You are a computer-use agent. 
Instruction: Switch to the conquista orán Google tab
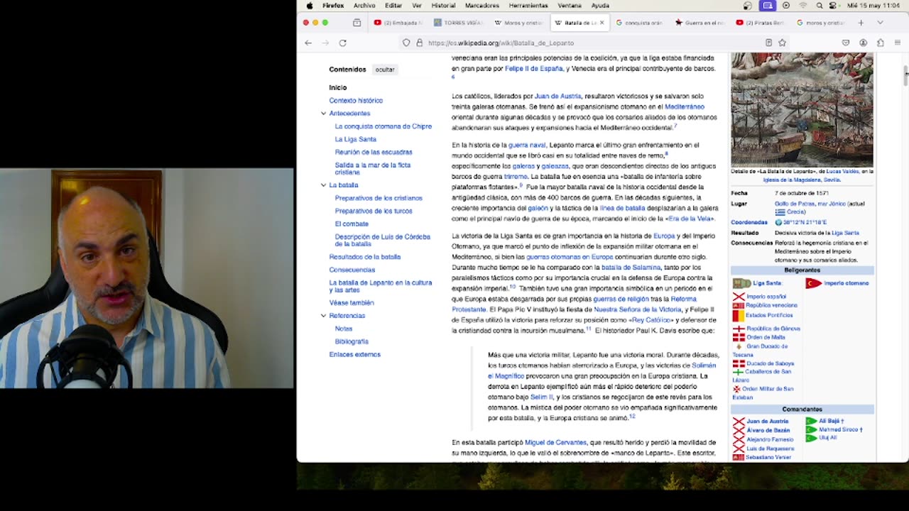pos(639,23)
